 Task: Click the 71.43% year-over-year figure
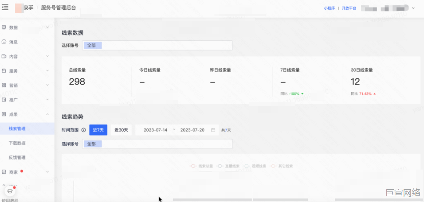(365, 94)
